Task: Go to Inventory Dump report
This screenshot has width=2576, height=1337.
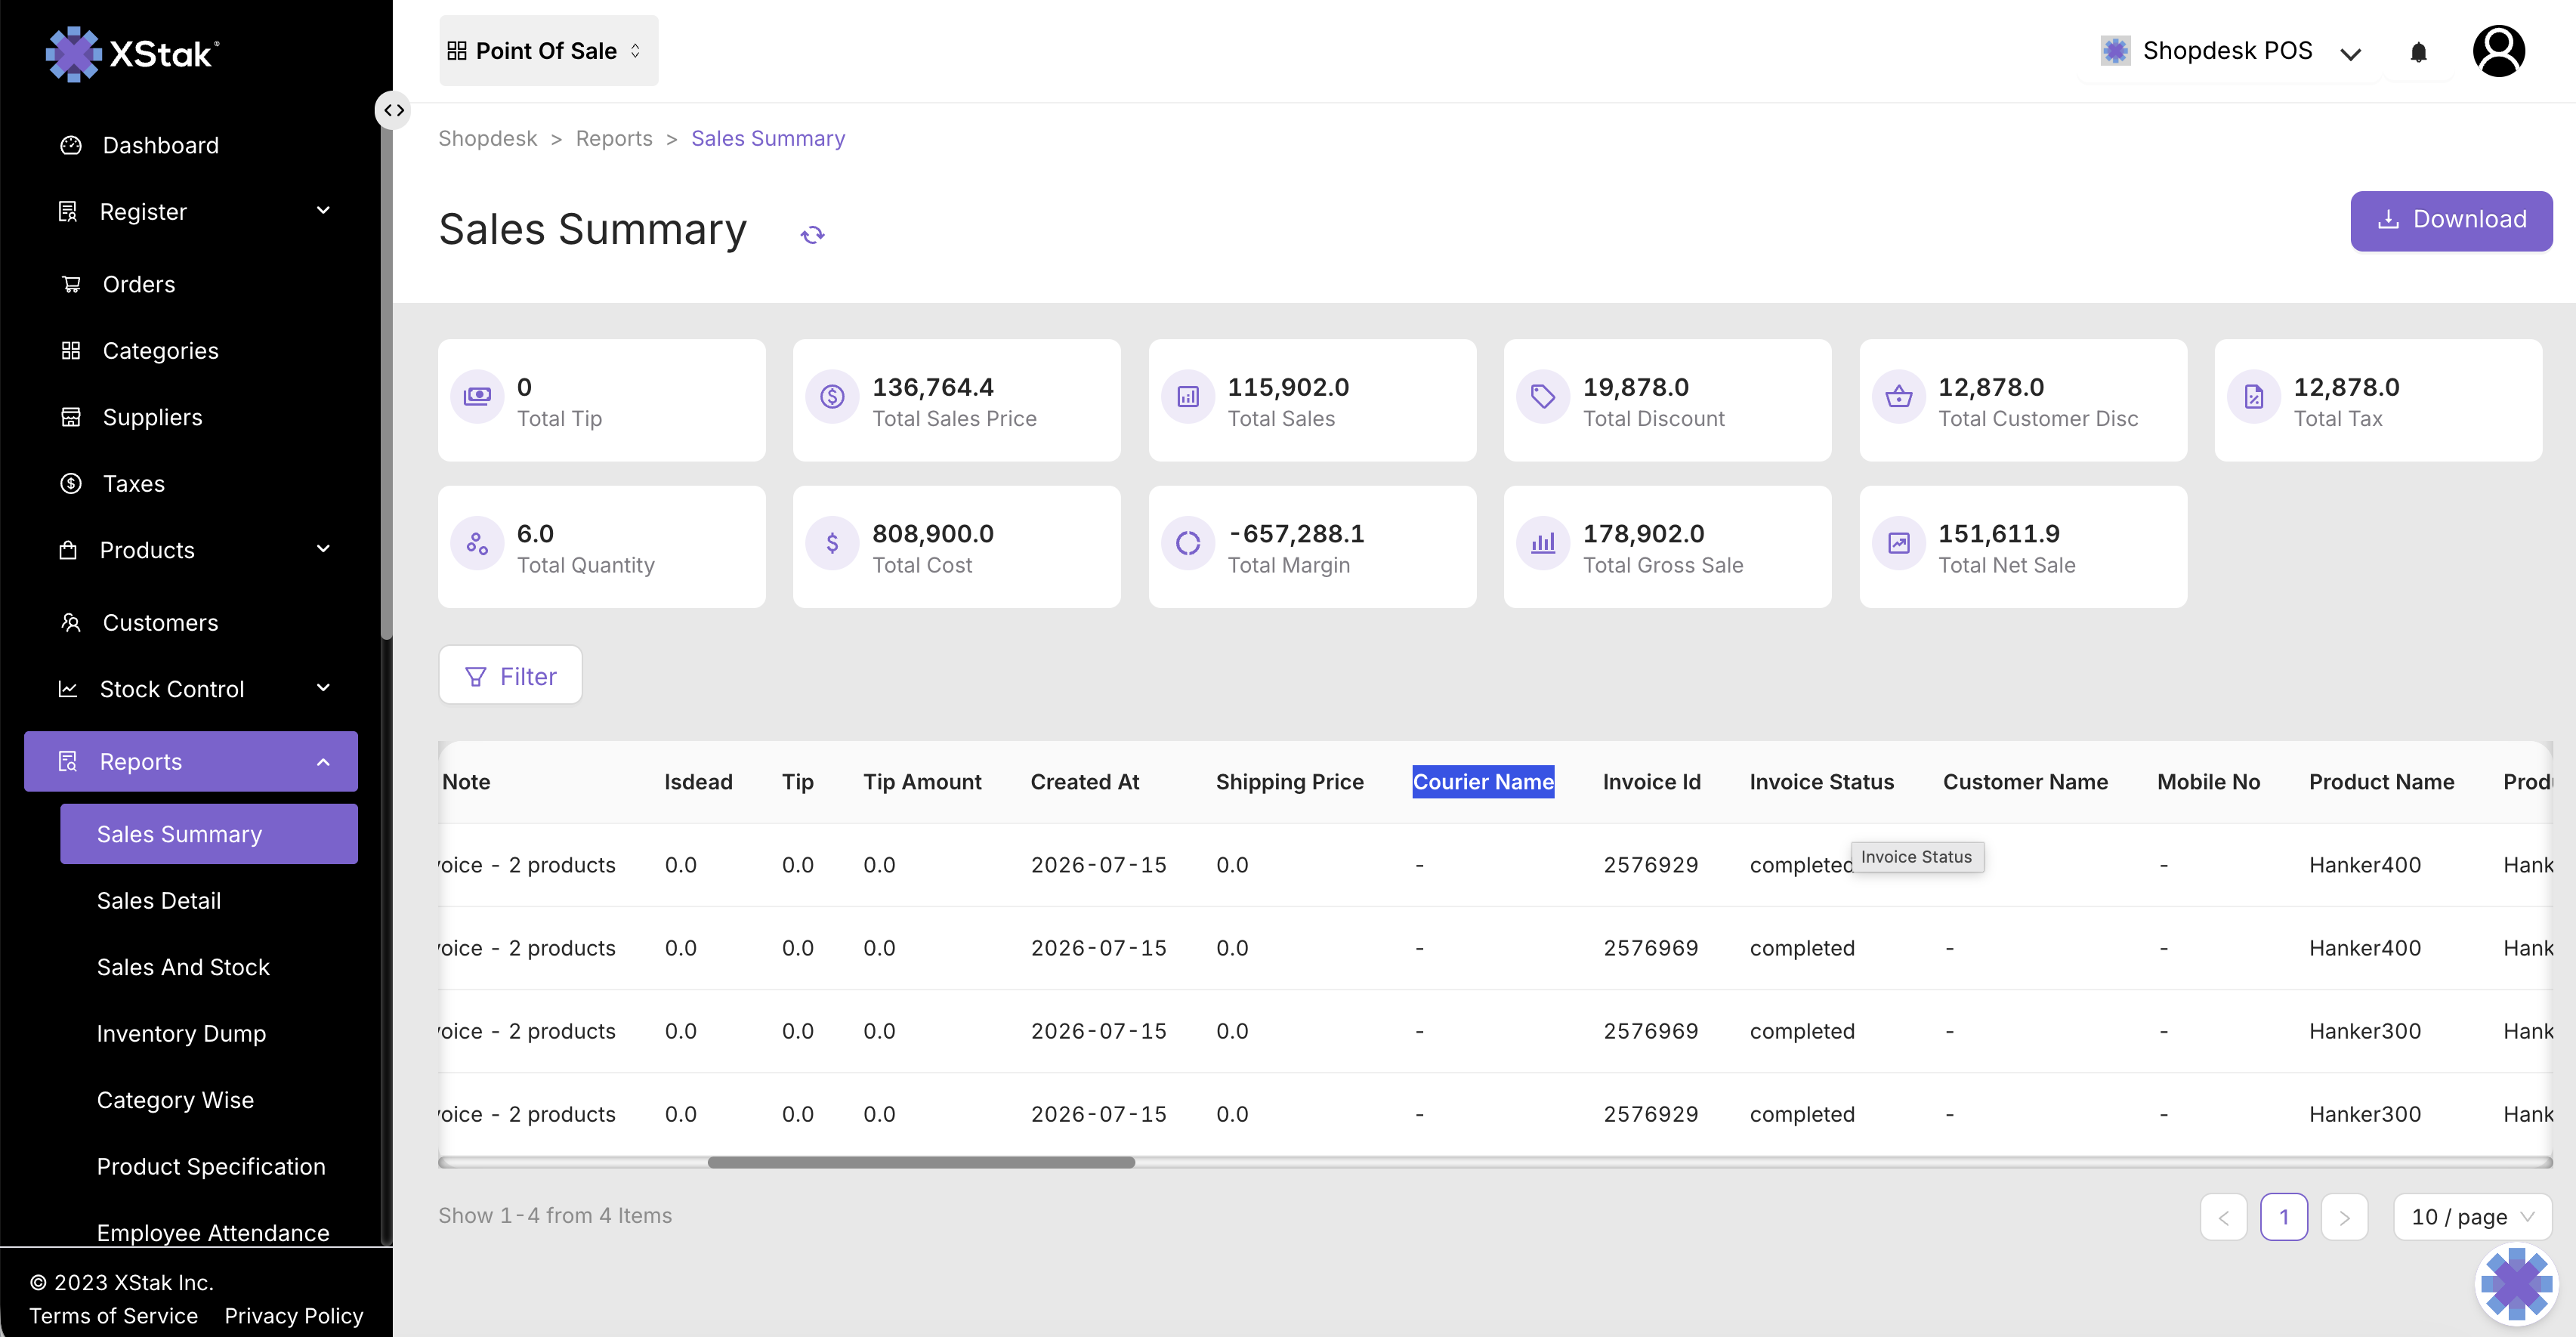Action: (181, 1033)
